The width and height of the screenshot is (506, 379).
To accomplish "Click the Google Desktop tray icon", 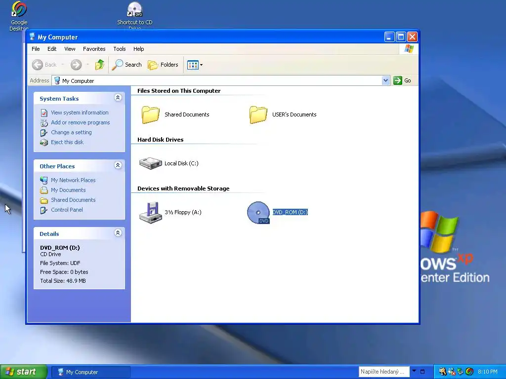I will (469, 372).
